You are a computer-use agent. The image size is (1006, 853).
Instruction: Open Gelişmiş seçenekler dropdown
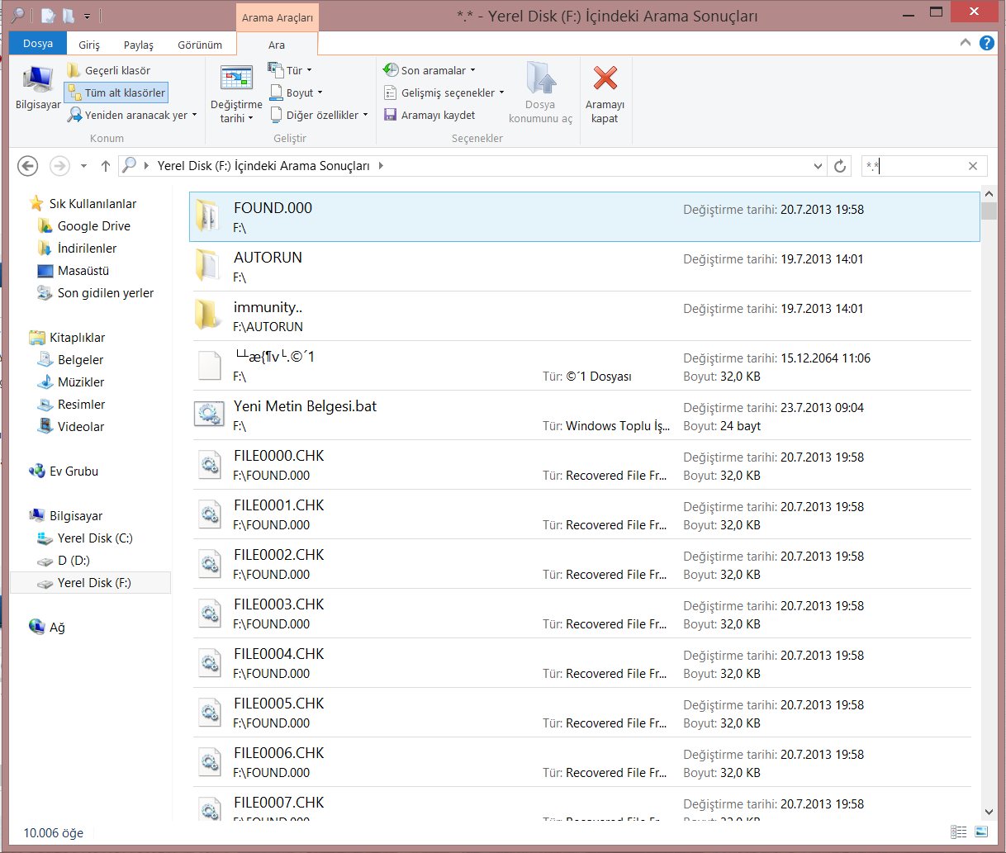tap(444, 92)
